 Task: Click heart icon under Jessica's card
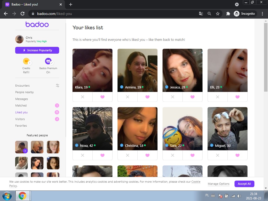(192, 97)
